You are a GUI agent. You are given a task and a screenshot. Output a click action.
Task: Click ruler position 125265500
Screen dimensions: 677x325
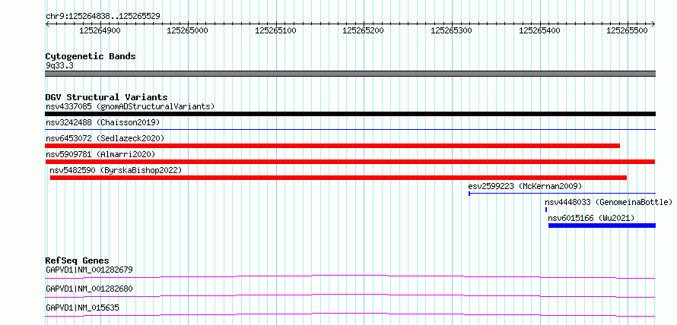pyautogui.click(x=628, y=30)
